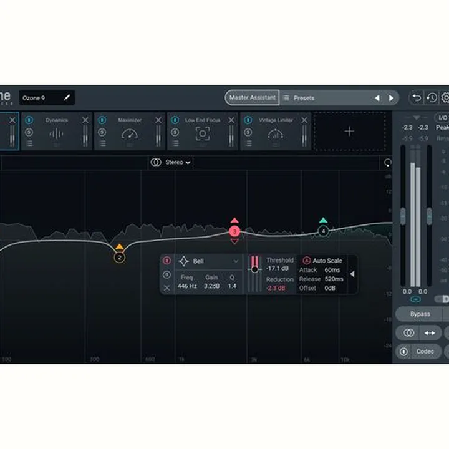Open the Dynamics module via waveform icon
This screenshot has height=449, width=449.
[x=56, y=133]
